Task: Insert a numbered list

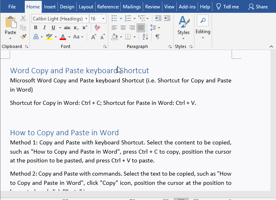Action: (128, 18)
